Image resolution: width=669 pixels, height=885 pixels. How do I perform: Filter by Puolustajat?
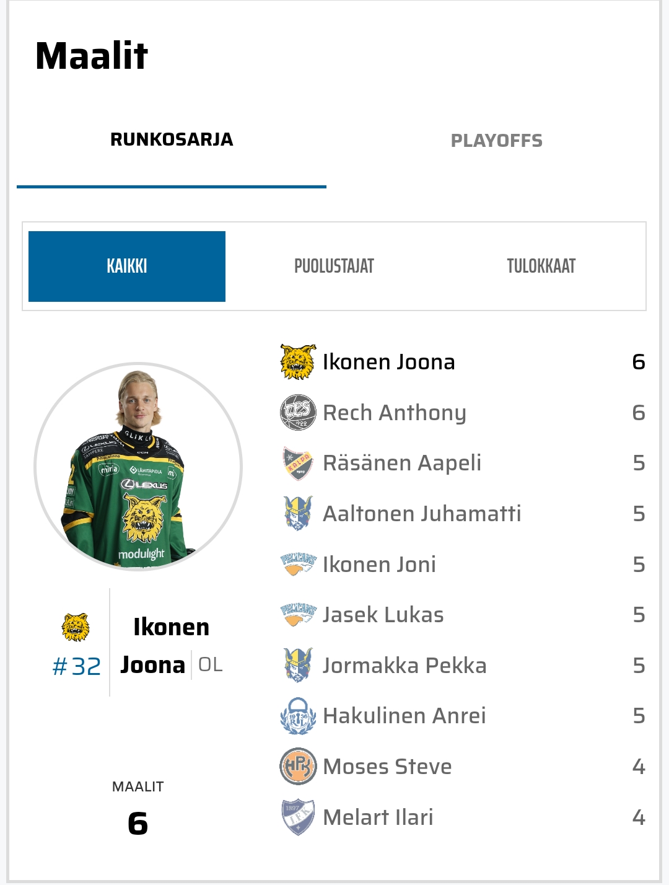[334, 266]
